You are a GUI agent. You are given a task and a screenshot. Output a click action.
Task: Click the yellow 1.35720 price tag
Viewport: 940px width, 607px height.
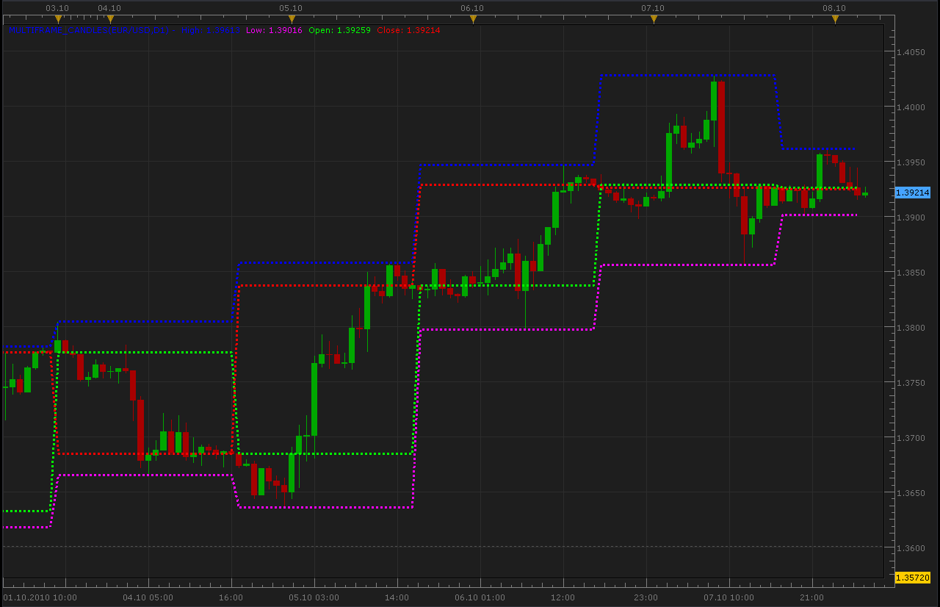click(913, 578)
